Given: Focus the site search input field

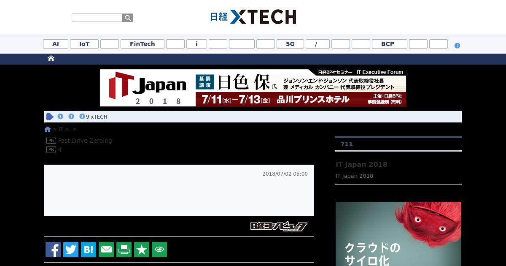Looking at the screenshot, I should (x=97, y=18).
